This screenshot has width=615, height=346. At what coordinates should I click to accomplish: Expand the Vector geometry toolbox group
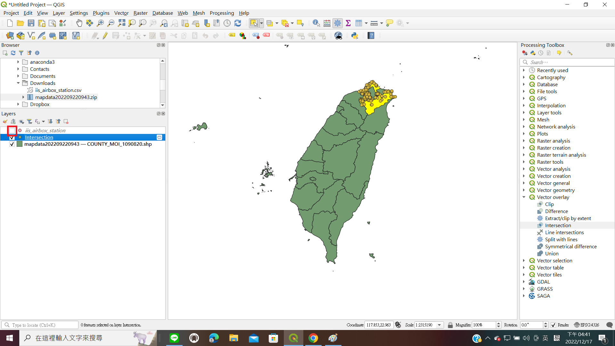tap(524, 190)
